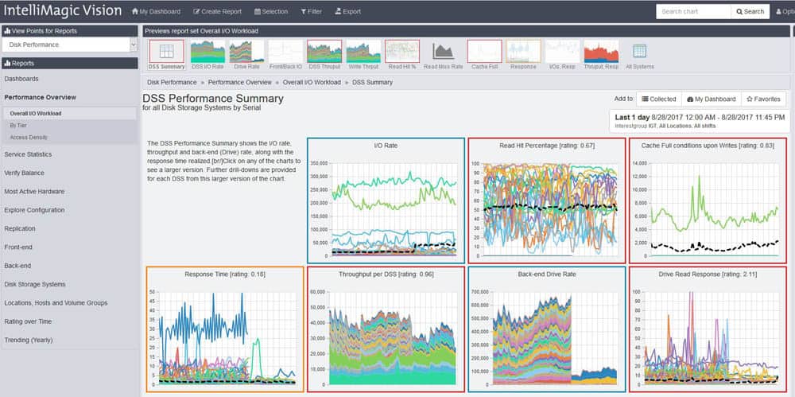Open the I/O Rate chart

[x=386, y=200]
